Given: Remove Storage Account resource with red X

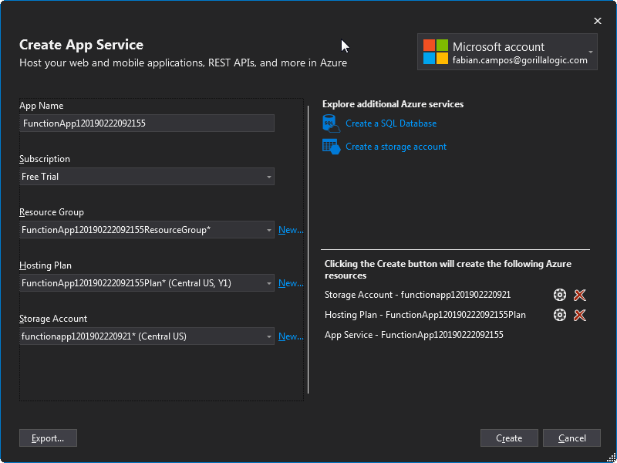Looking at the screenshot, I should pos(580,295).
